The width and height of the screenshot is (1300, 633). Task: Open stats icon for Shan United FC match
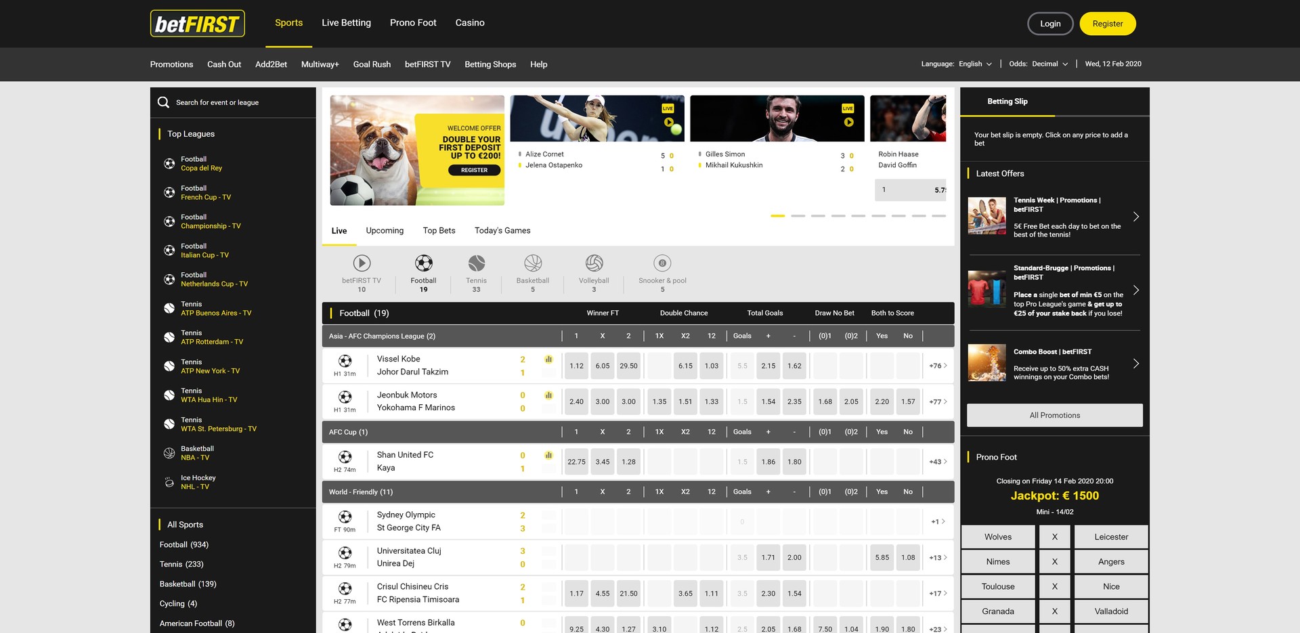coord(548,455)
